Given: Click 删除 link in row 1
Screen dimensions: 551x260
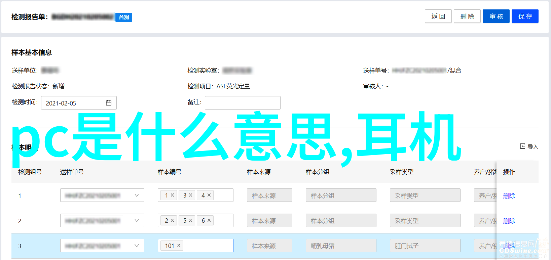Looking at the screenshot, I should [509, 196].
